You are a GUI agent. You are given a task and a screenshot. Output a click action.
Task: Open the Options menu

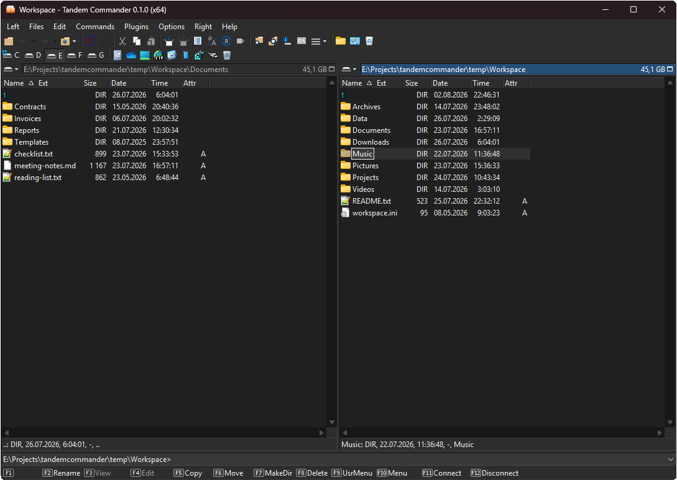tap(172, 26)
